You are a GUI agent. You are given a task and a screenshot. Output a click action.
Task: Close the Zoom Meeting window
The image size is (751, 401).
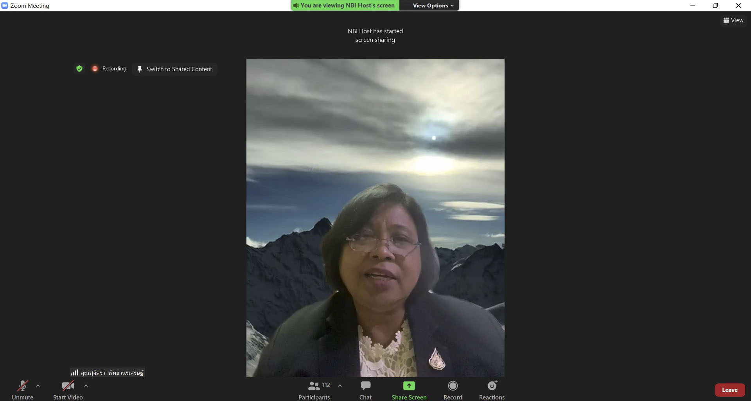pyautogui.click(x=738, y=5)
